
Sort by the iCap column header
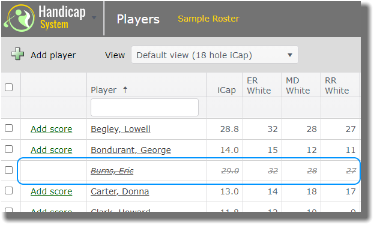click(x=226, y=90)
